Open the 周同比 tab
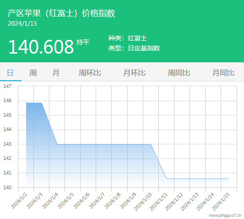This screenshot has width=244, height=219. coord(179,73)
